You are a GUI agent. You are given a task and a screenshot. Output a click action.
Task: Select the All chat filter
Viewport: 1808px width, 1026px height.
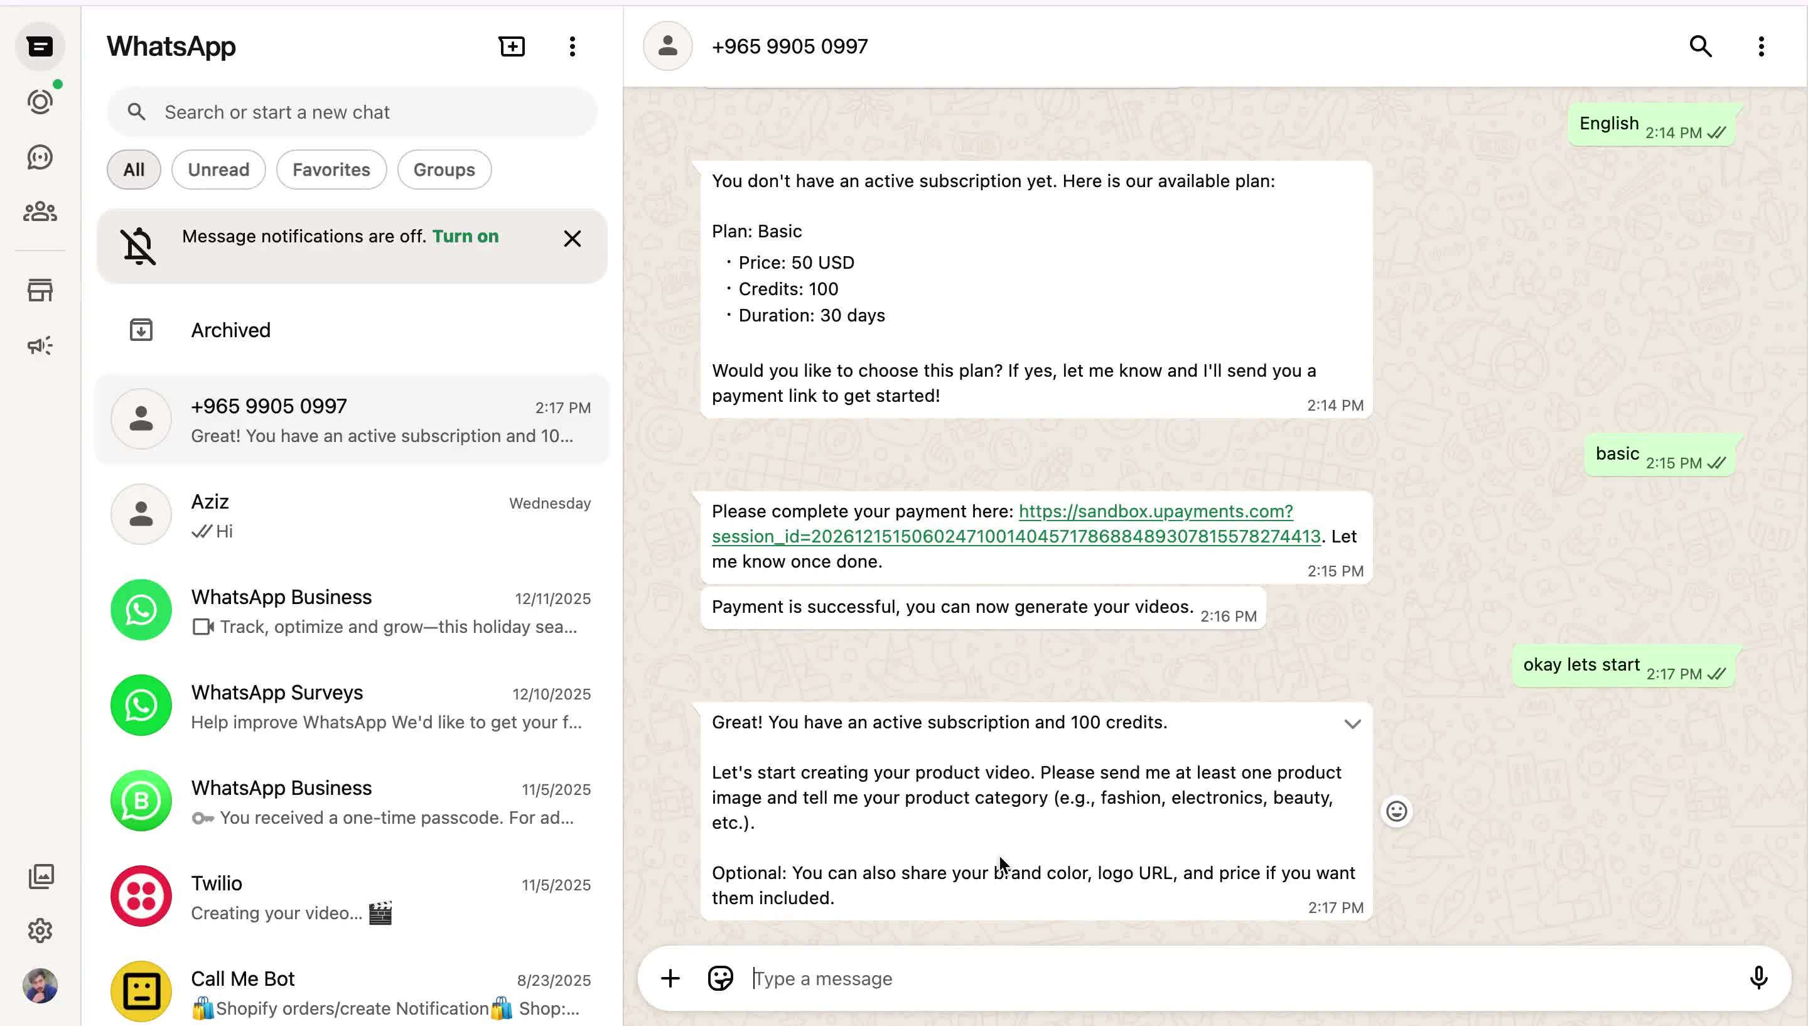tap(134, 170)
